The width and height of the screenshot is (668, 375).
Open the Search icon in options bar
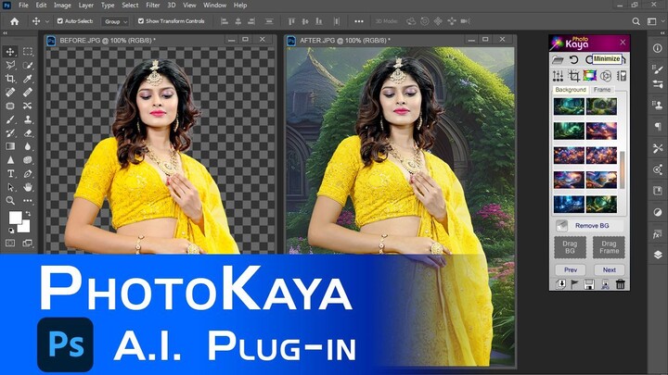636,21
